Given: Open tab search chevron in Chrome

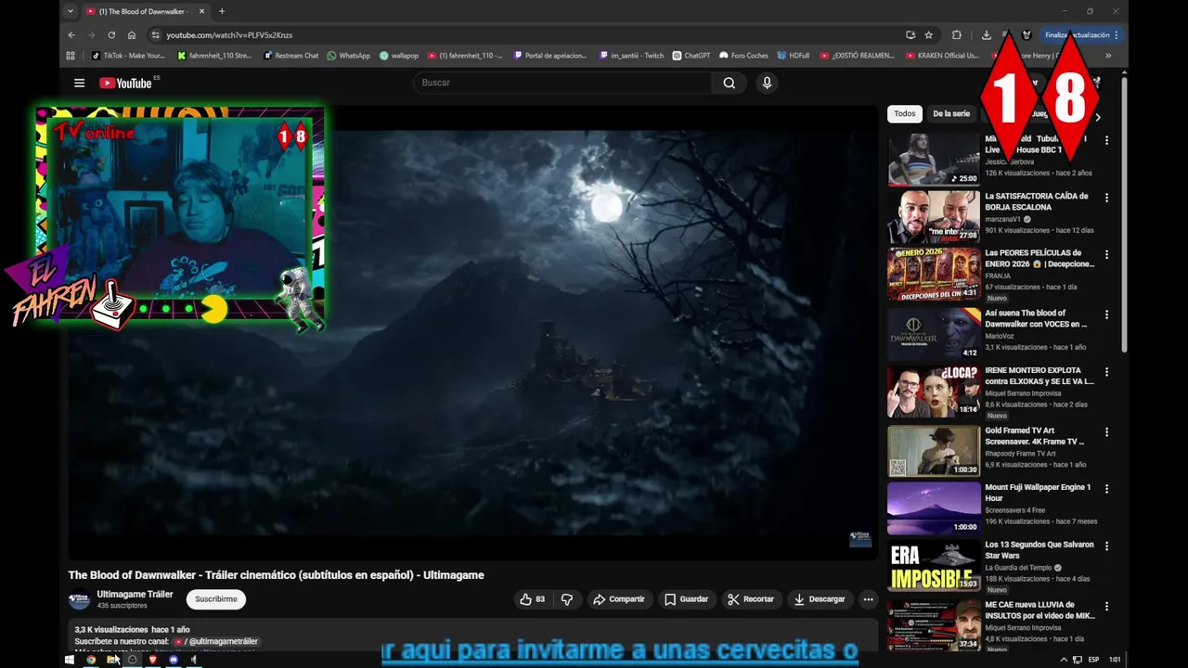Looking at the screenshot, I should (70, 11).
